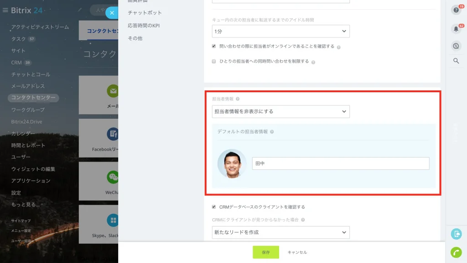This screenshot has height=263, width=467.
Task: Click the green 保存 button
Action: pos(266,252)
